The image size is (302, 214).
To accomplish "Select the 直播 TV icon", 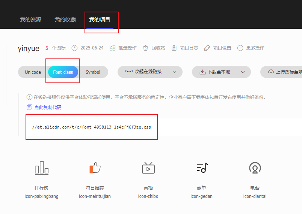I will (148, 168).
